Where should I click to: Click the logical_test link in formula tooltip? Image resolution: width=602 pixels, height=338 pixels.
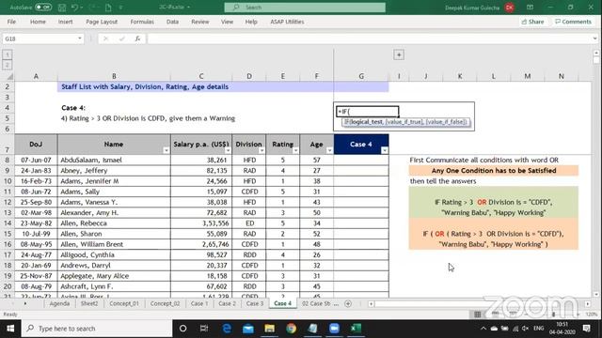tap(367, 122)
